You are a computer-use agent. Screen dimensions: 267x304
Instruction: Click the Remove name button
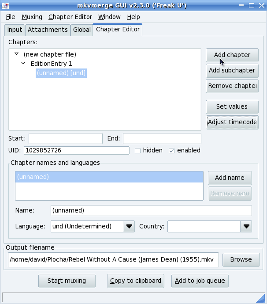click(230, 194)
